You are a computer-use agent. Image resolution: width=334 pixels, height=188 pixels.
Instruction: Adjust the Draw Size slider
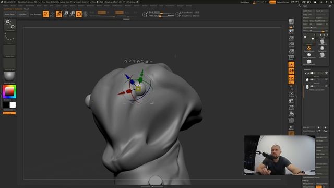coord(161,15)
